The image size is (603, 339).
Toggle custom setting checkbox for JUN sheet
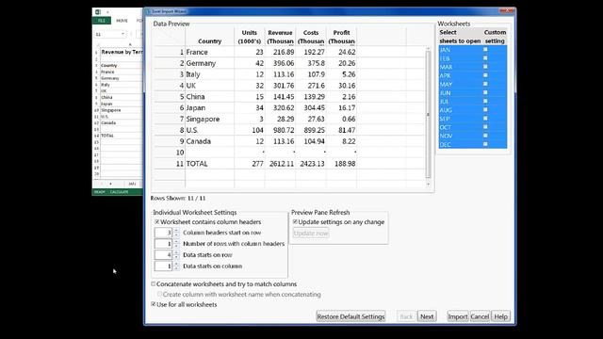click(x=485, y=92)
